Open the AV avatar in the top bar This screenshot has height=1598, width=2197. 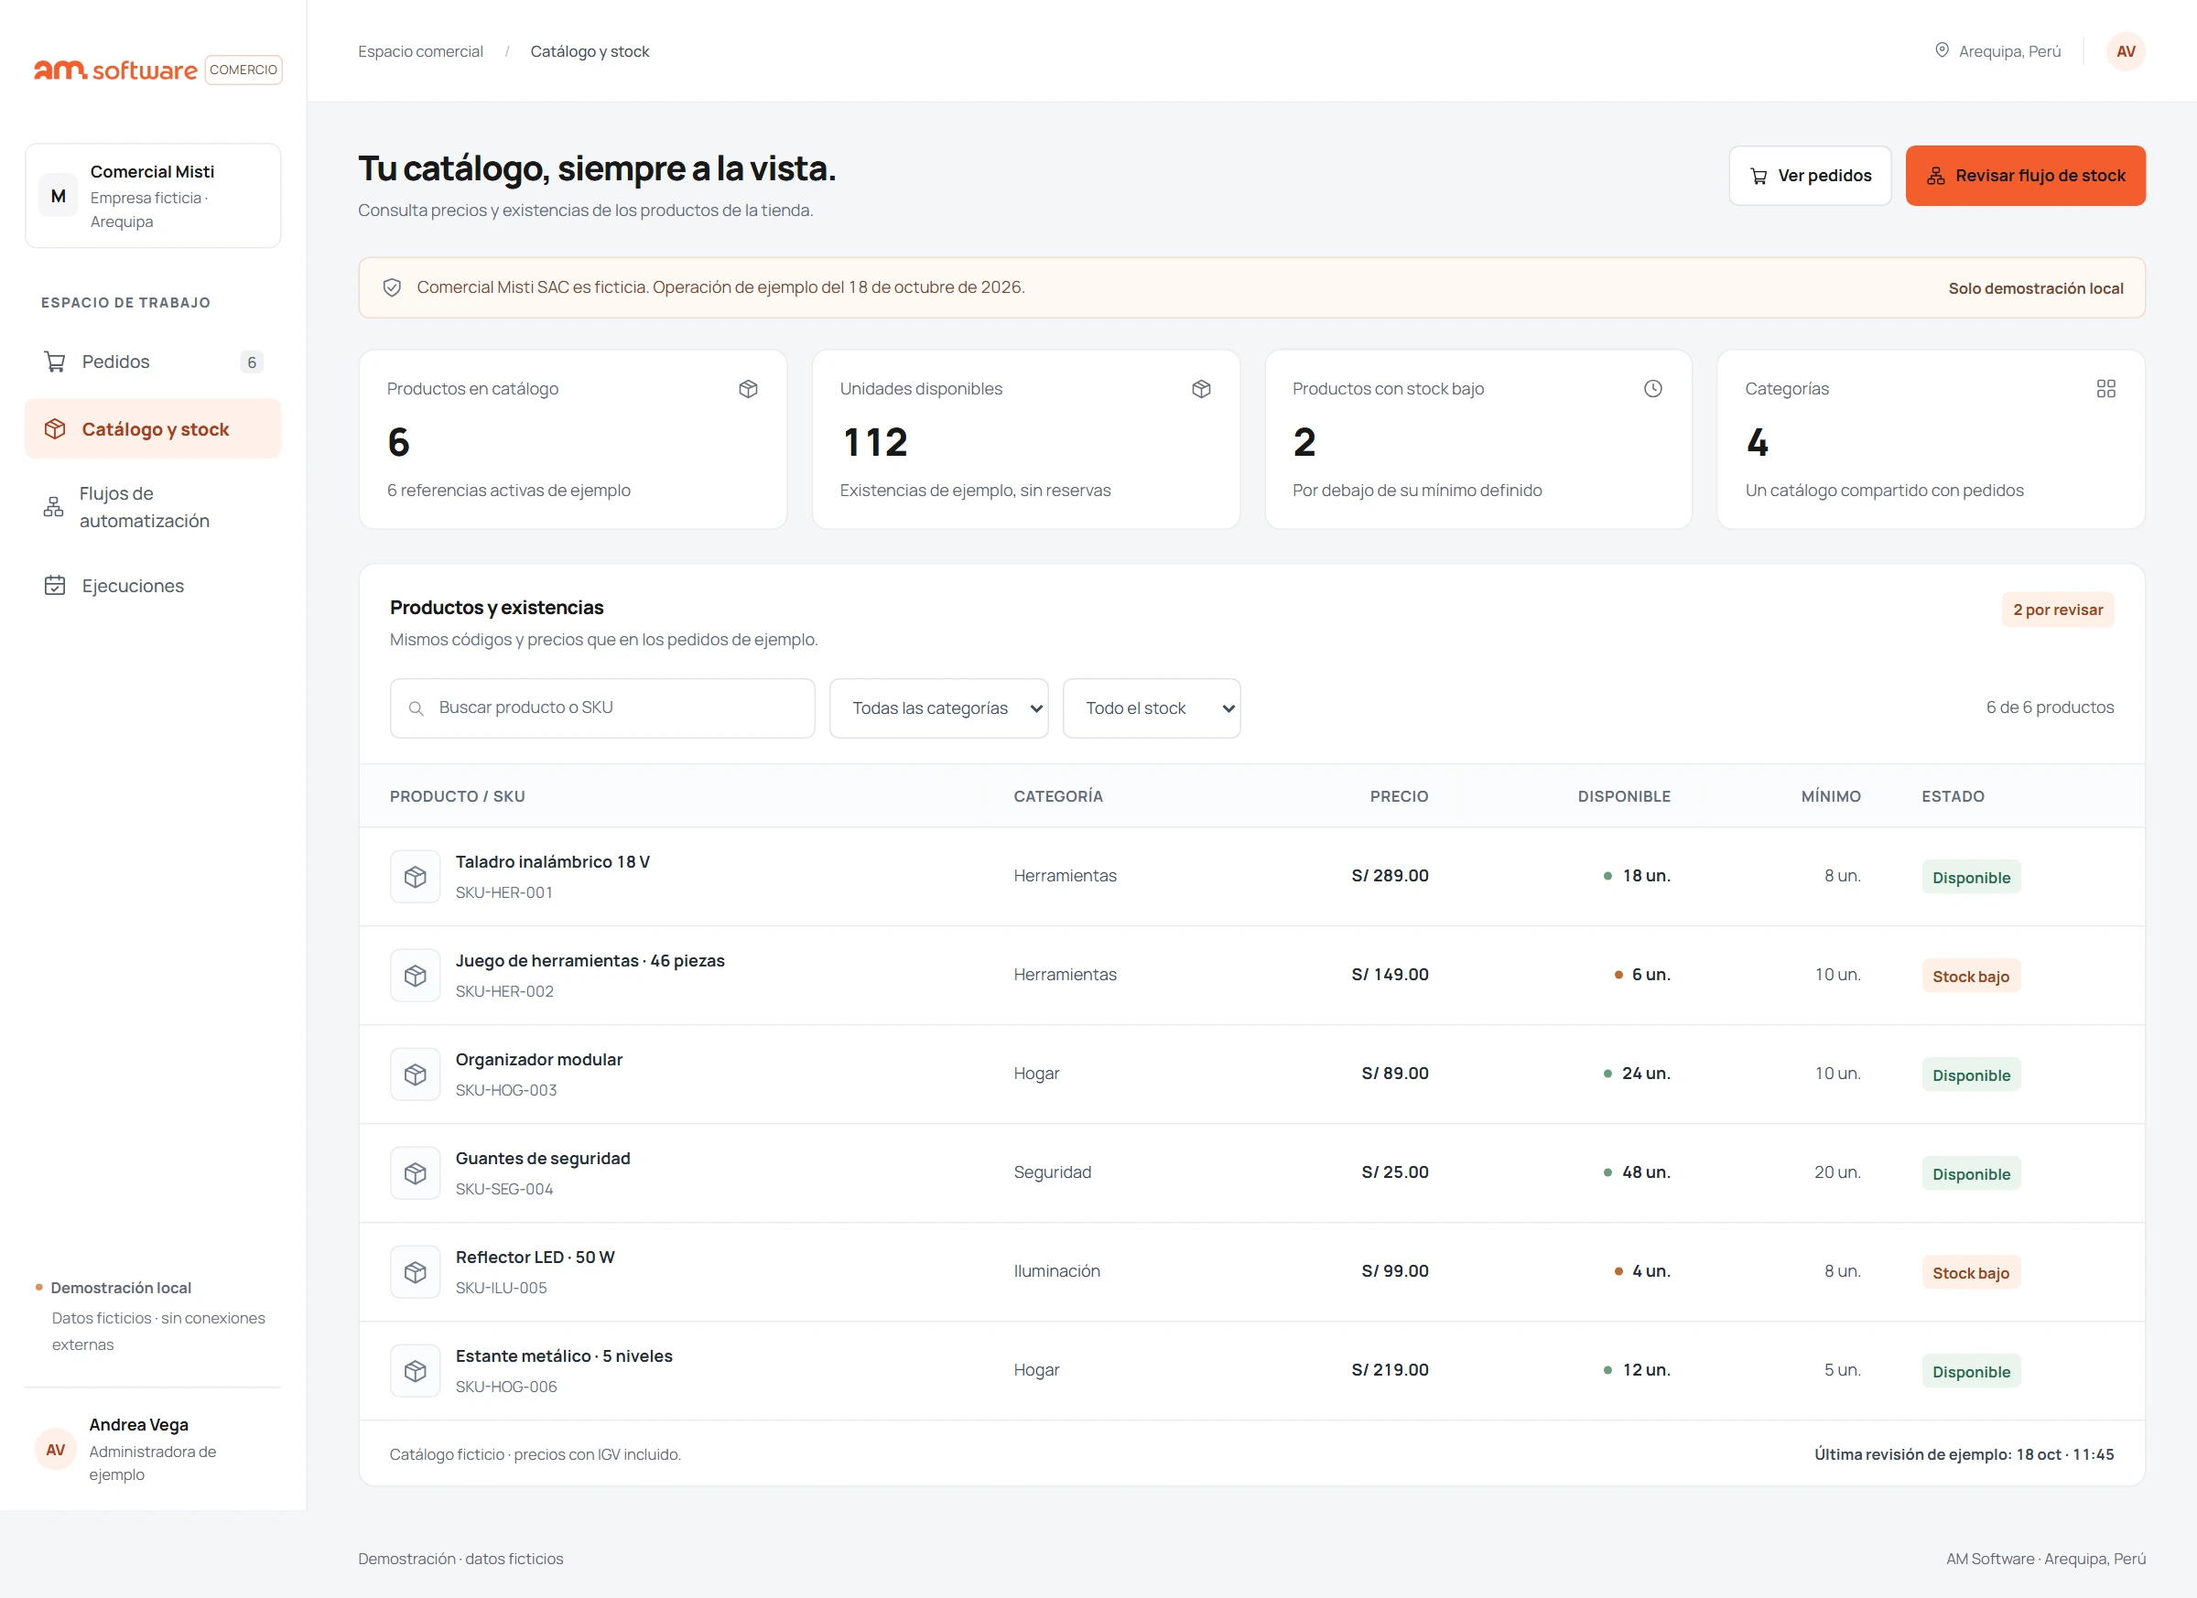point(2126,51)
